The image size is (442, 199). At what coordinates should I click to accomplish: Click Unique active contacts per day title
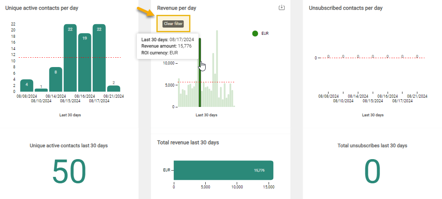pos(42,8)
